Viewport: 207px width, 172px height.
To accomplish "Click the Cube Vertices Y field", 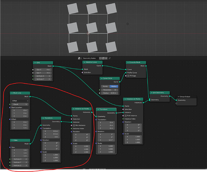I will click(20, 162).
